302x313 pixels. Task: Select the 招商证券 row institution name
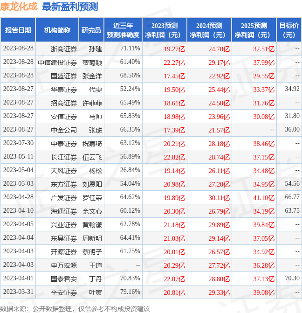[64, 103]
